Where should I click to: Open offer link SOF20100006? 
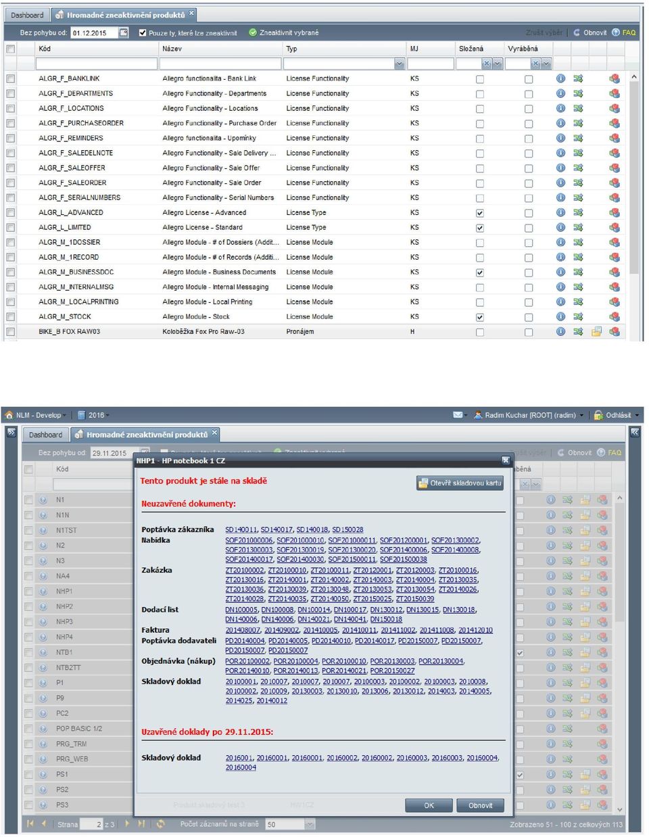[x=249, y=540]
